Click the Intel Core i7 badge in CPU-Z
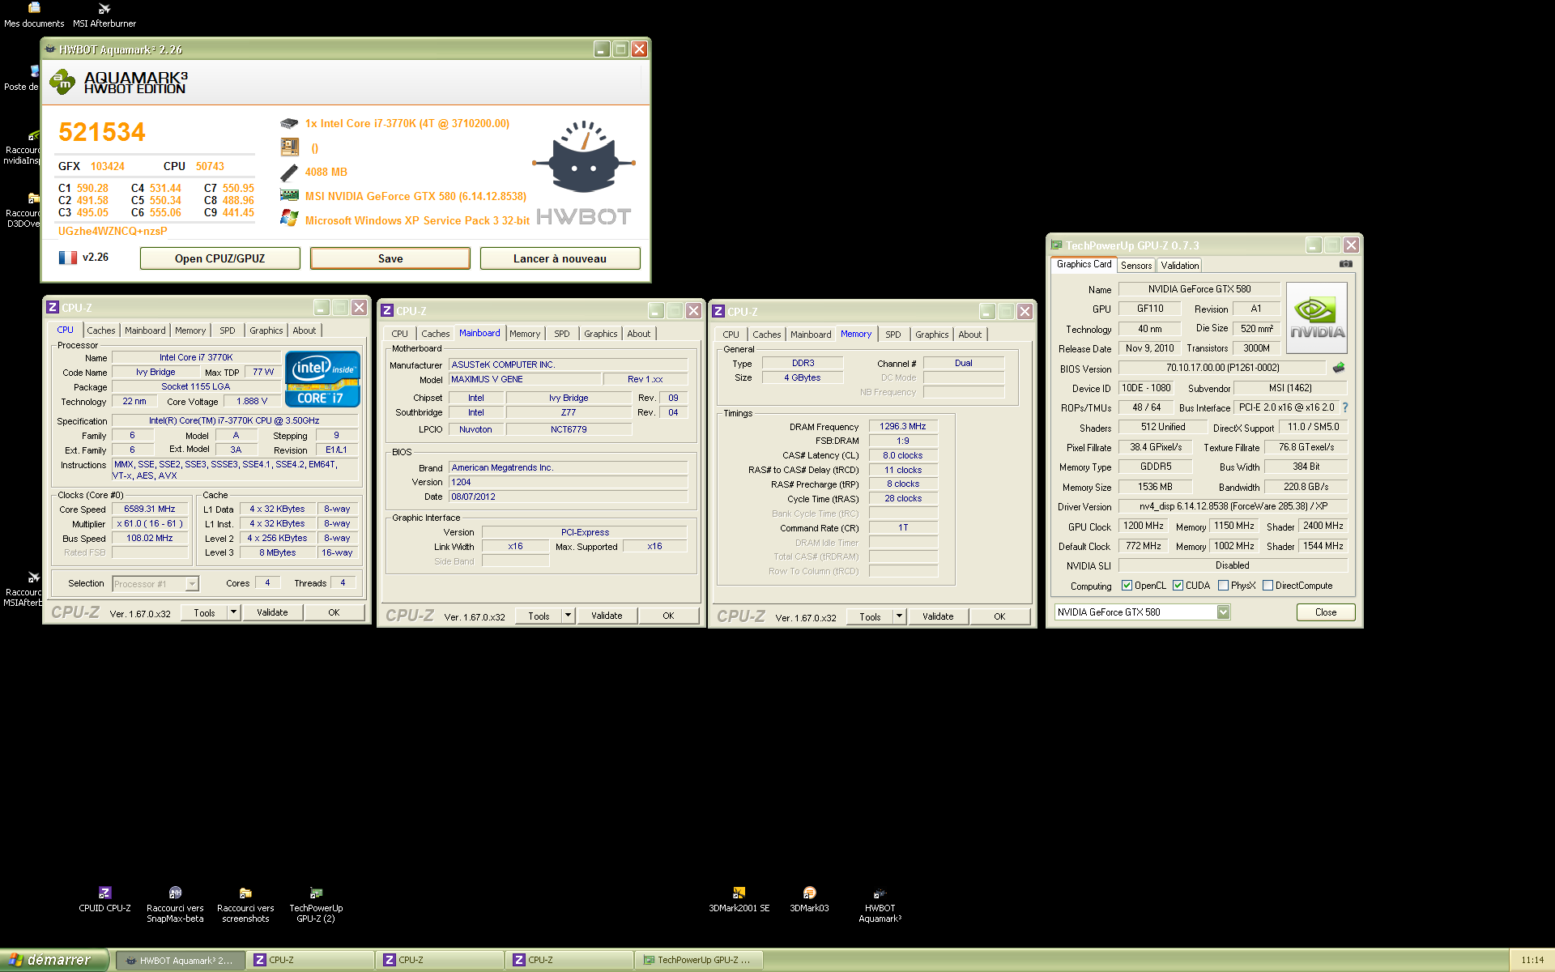The width and height of the screenshot is (1555, 972). tap(322, 378)
